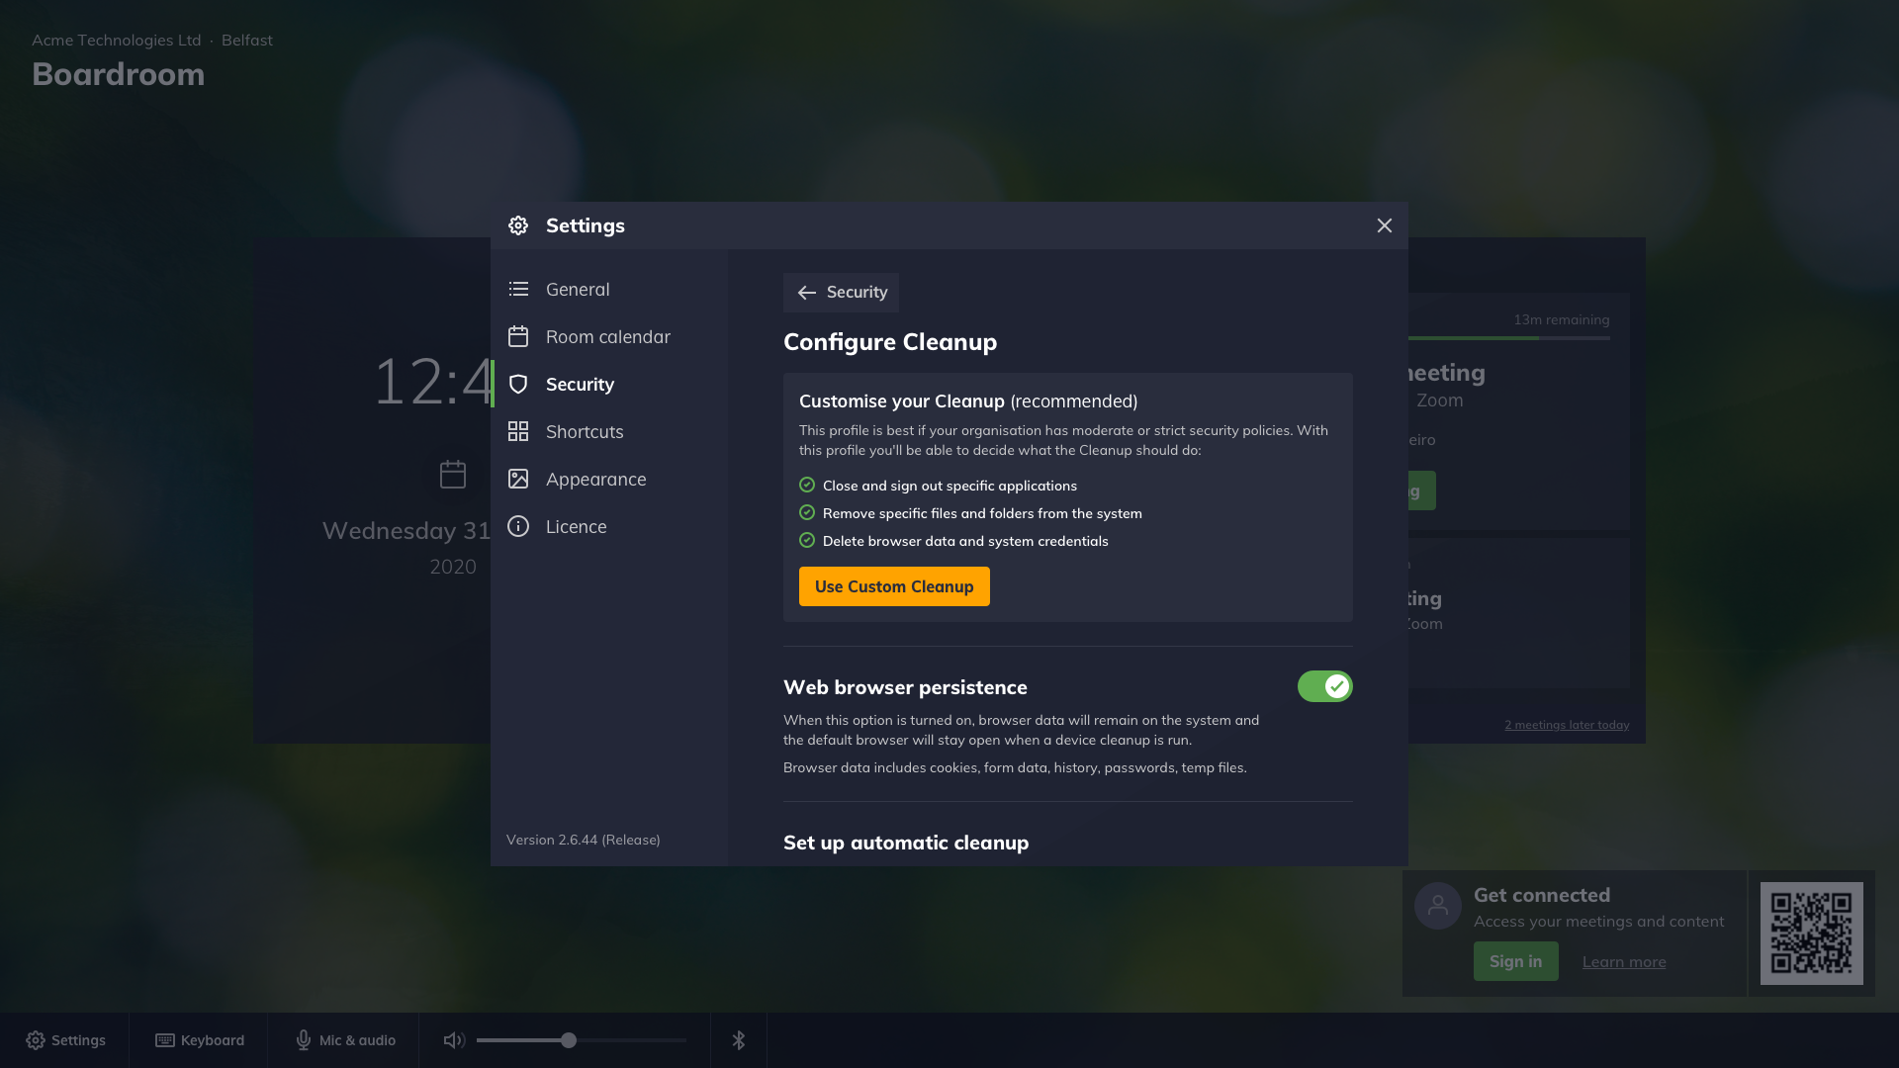Click the back arrow next to Security

pyautogui.click(x=806, y=293)
